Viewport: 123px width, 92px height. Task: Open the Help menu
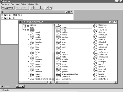[x=37, y=4]
